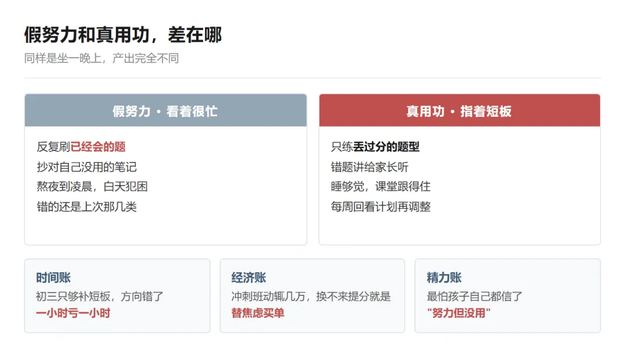Click the red text "努力但没用"
Screen dimensions: 625x359
coord(458,313)
